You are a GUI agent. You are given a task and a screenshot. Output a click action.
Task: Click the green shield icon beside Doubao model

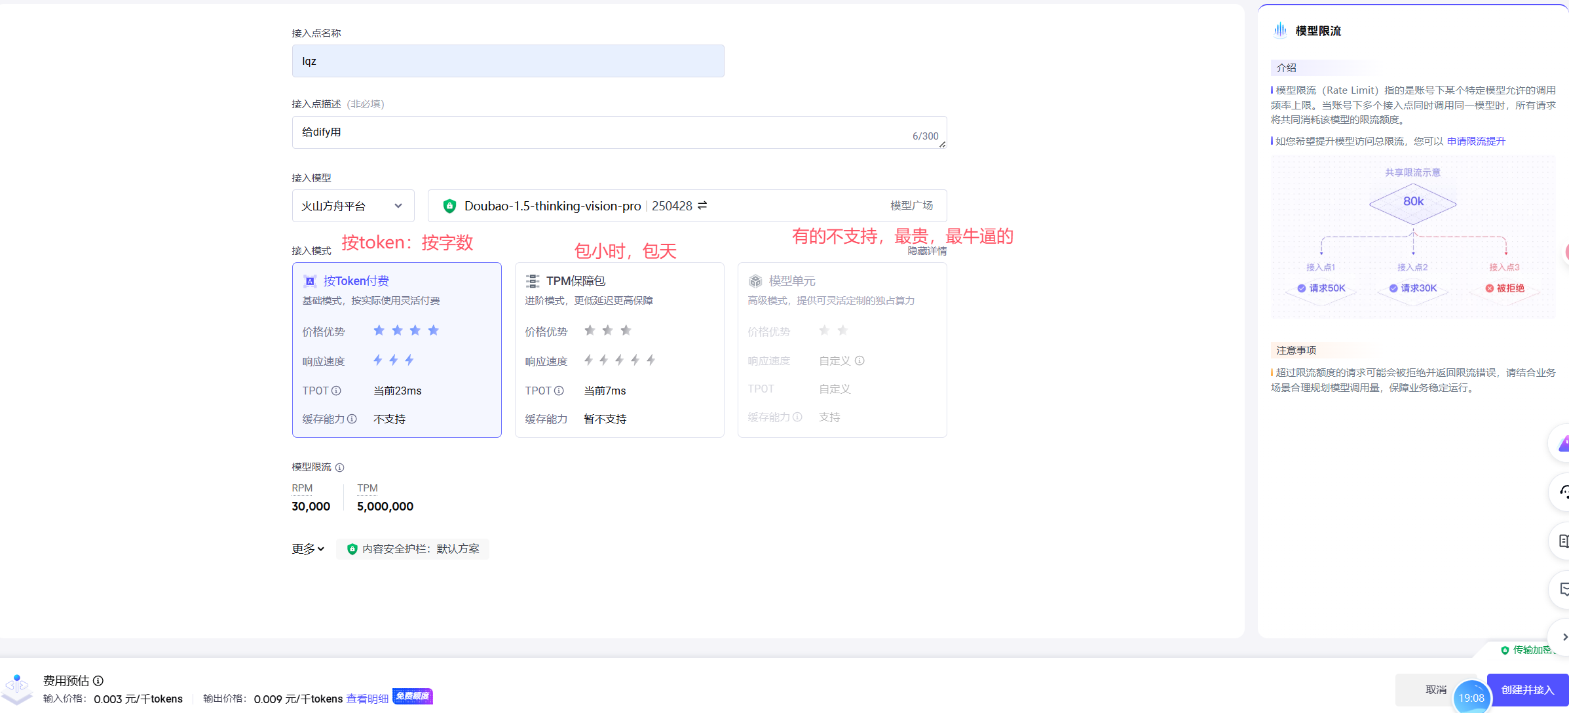click(x=449, y=206)
